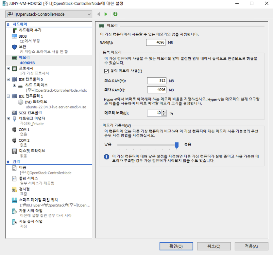Image resolution: width=273 pixels, height=255 pixels.
Task: Click the green start (forward) arrow icon
Action: [x=106, y=14]
